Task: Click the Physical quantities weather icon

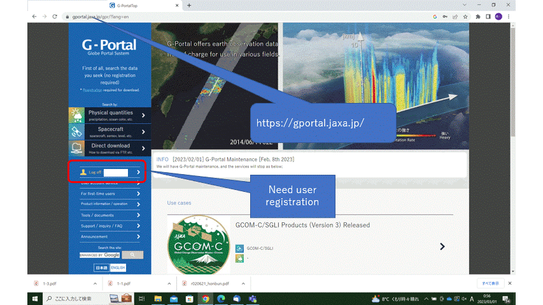Action: 76,116
